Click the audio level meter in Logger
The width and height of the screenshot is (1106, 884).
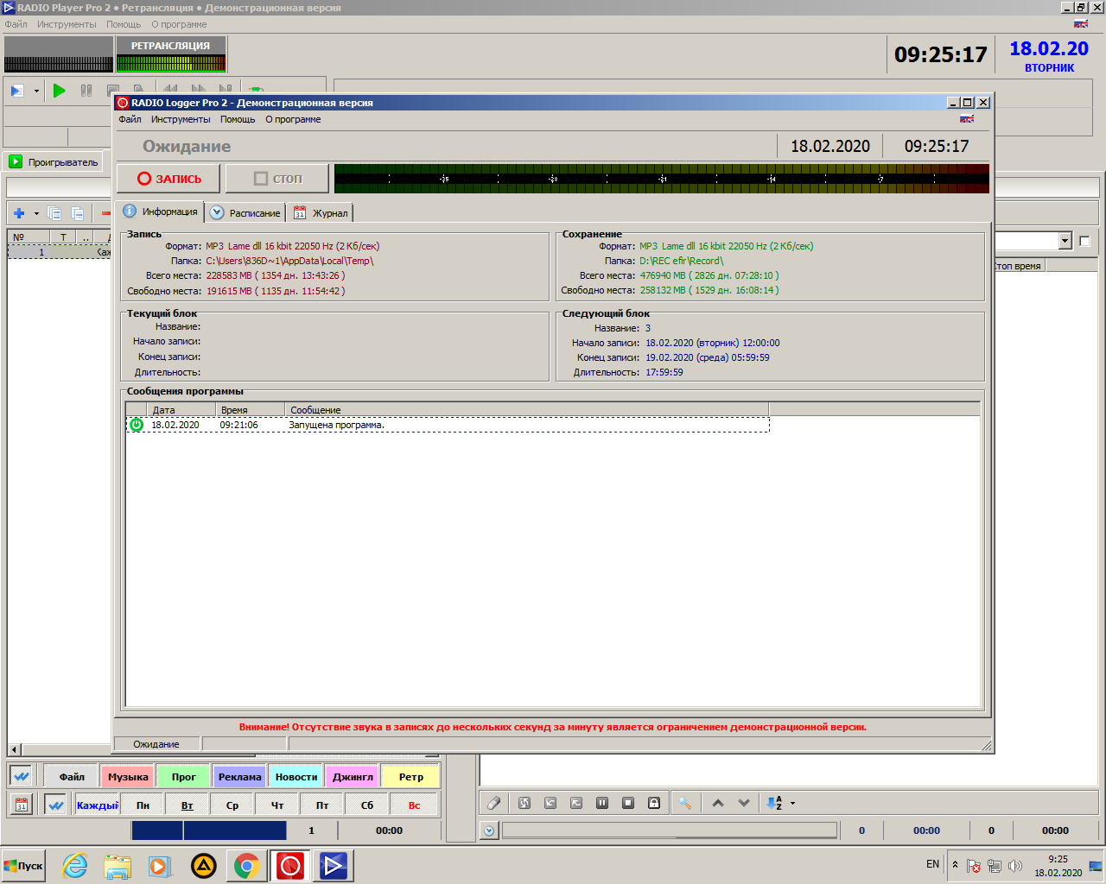(x=661, y=179)
